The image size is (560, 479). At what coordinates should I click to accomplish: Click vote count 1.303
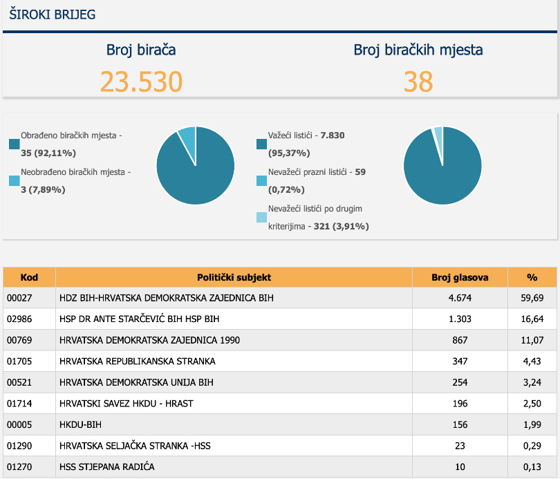coord(460,319)
